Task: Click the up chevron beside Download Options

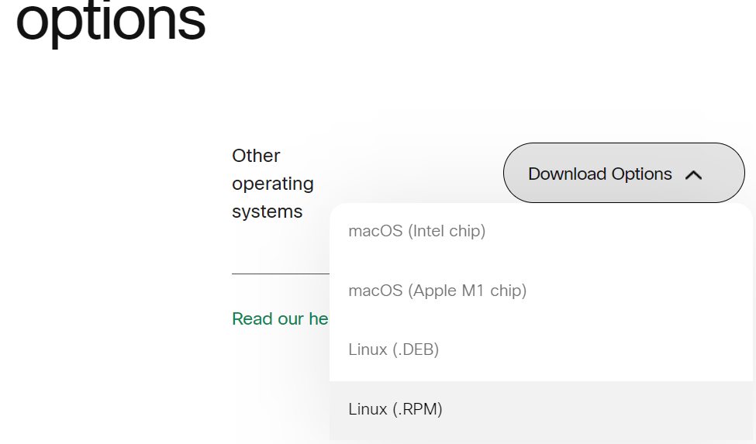Action: [693, 175]
